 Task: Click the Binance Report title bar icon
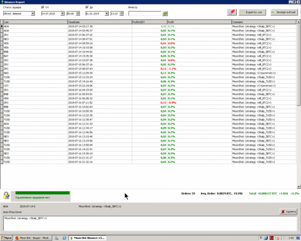tap(2, 2)
